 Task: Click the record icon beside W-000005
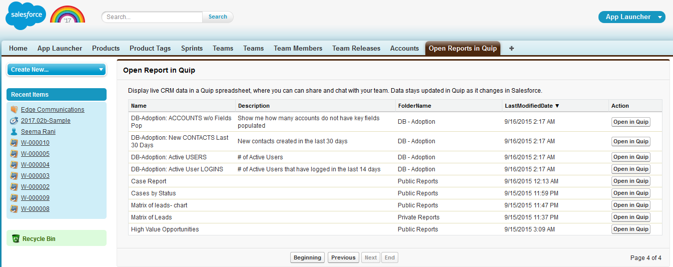14,154
